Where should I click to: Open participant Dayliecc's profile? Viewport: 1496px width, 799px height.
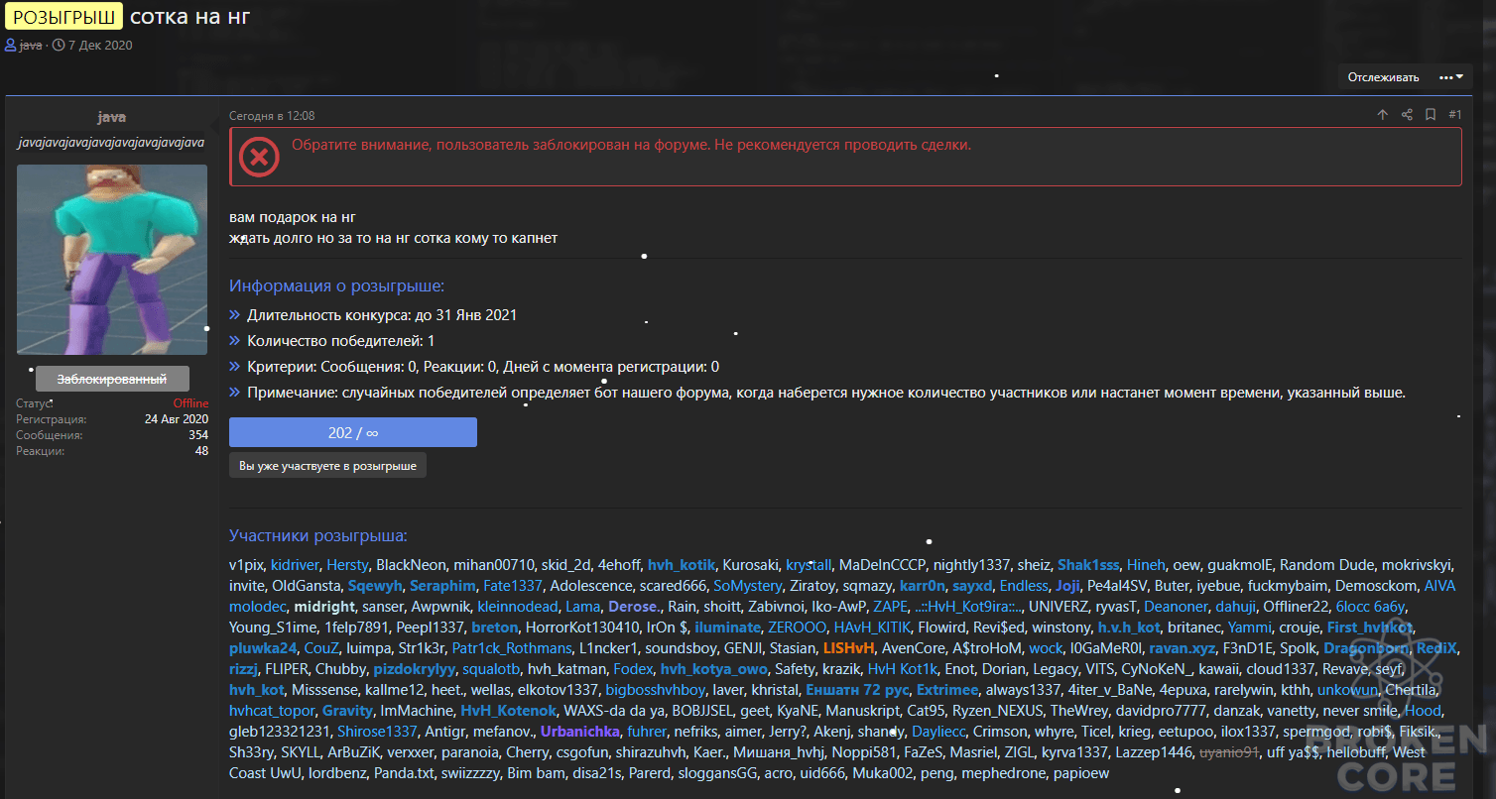click(937, 732)
